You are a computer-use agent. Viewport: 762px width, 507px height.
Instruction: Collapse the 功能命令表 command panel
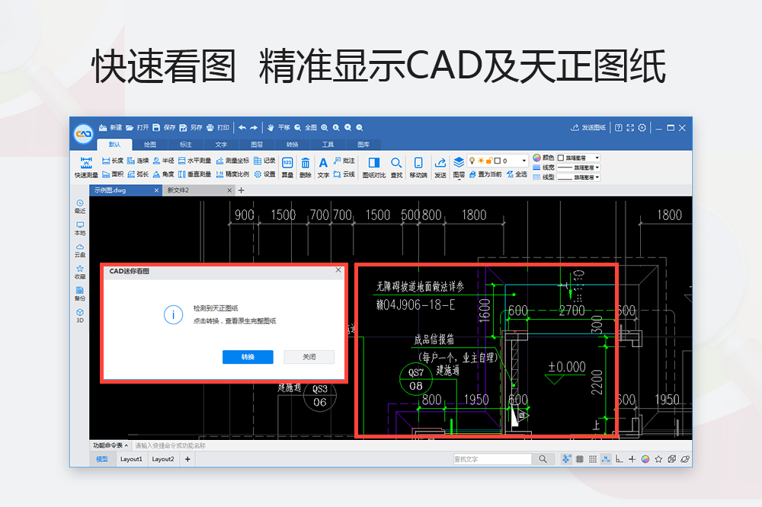click(127, 445)
